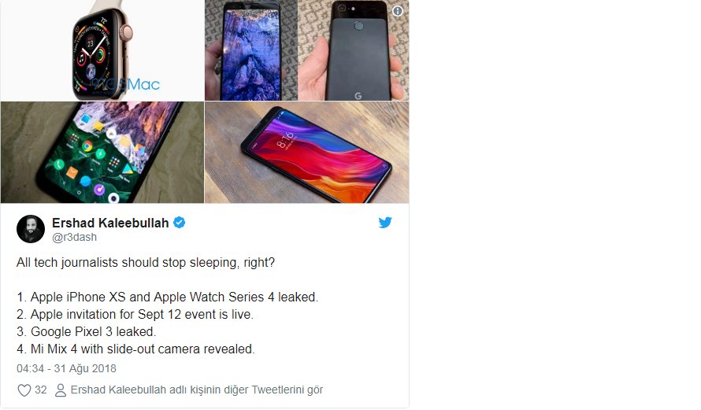The width and height of the screenshot is (701, 410).
Task: Click 'diğer Tweetlerini gör' link
Action: (x=272, y=390)
